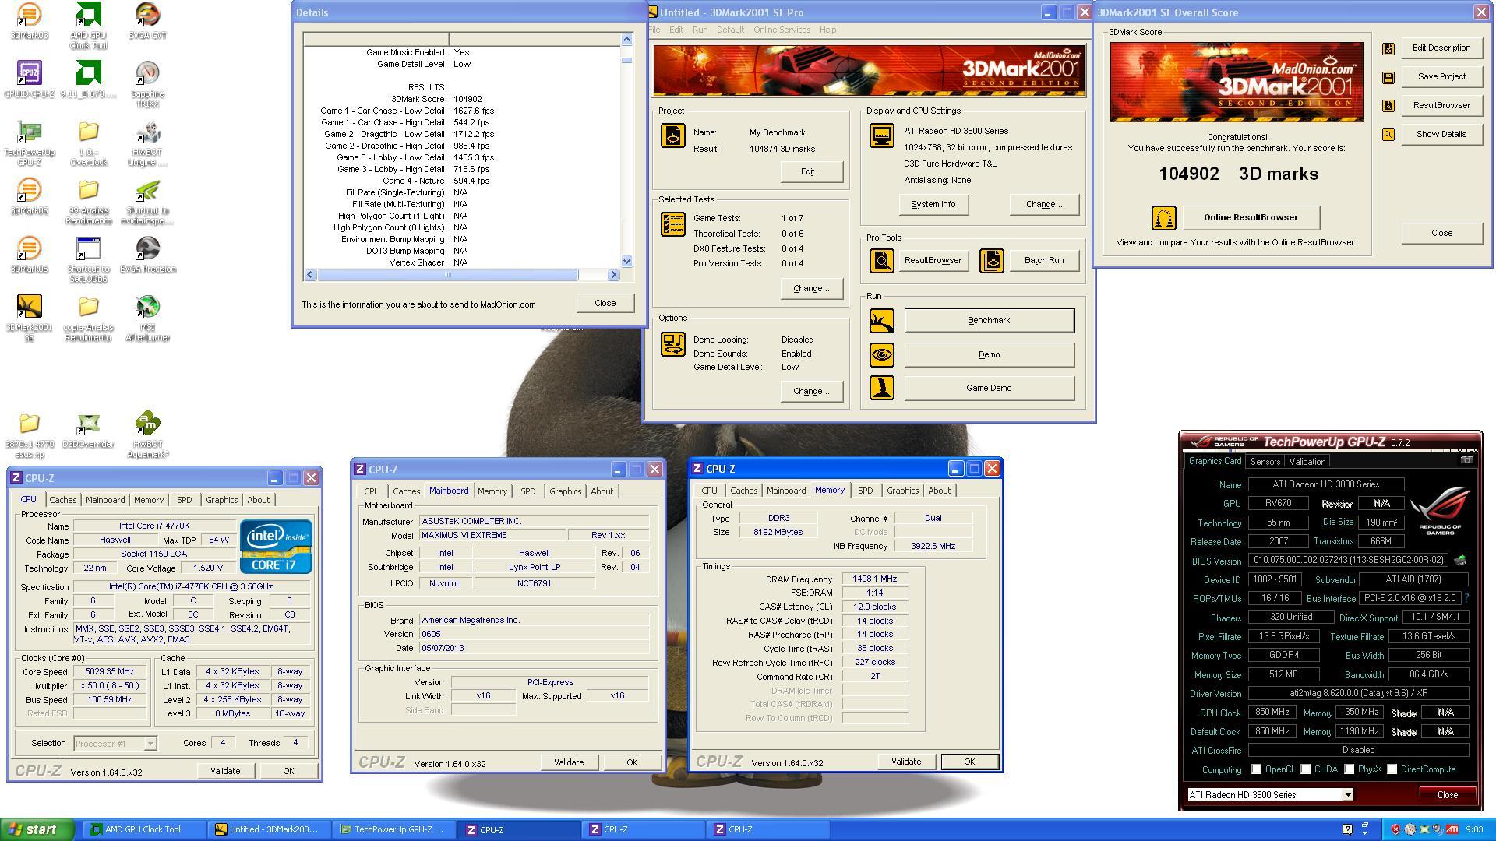Click the Bus Interface help question mark
The width and height of the screenshot is (1496, 841).
pyautogui.click(x=1466, y=598)
